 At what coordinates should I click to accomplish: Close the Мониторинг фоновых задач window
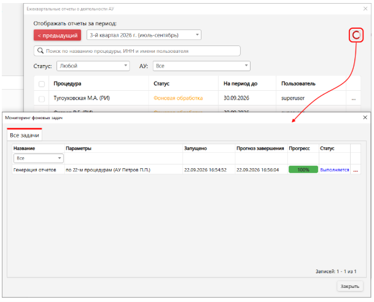365,117
